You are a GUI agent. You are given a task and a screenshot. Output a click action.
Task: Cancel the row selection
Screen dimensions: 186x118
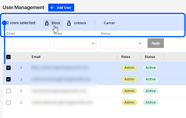tap(109, 23)
